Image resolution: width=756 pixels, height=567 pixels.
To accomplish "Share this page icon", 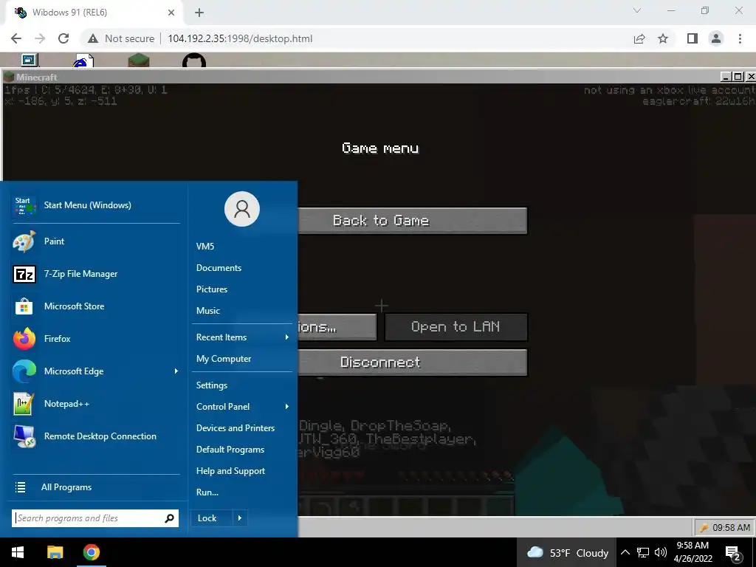I will [639, 38].
